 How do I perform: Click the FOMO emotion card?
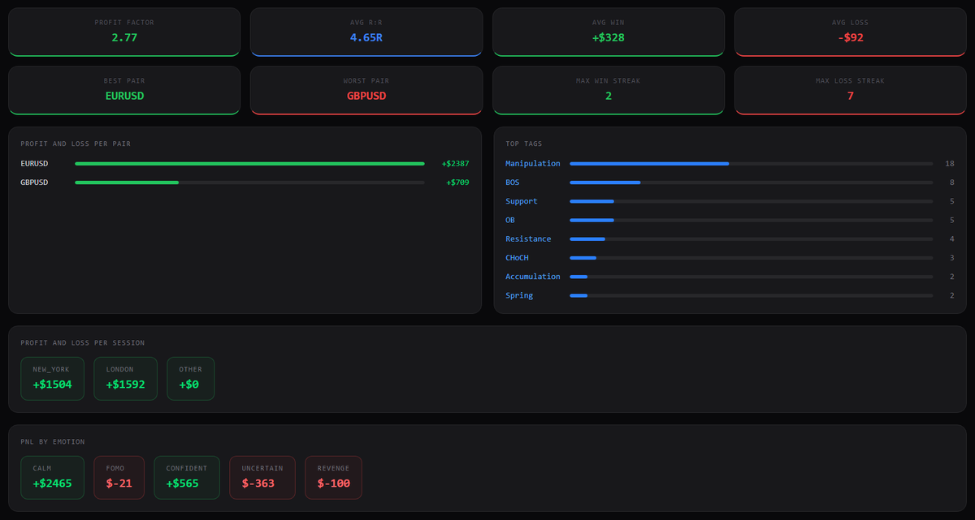(119, 478)
